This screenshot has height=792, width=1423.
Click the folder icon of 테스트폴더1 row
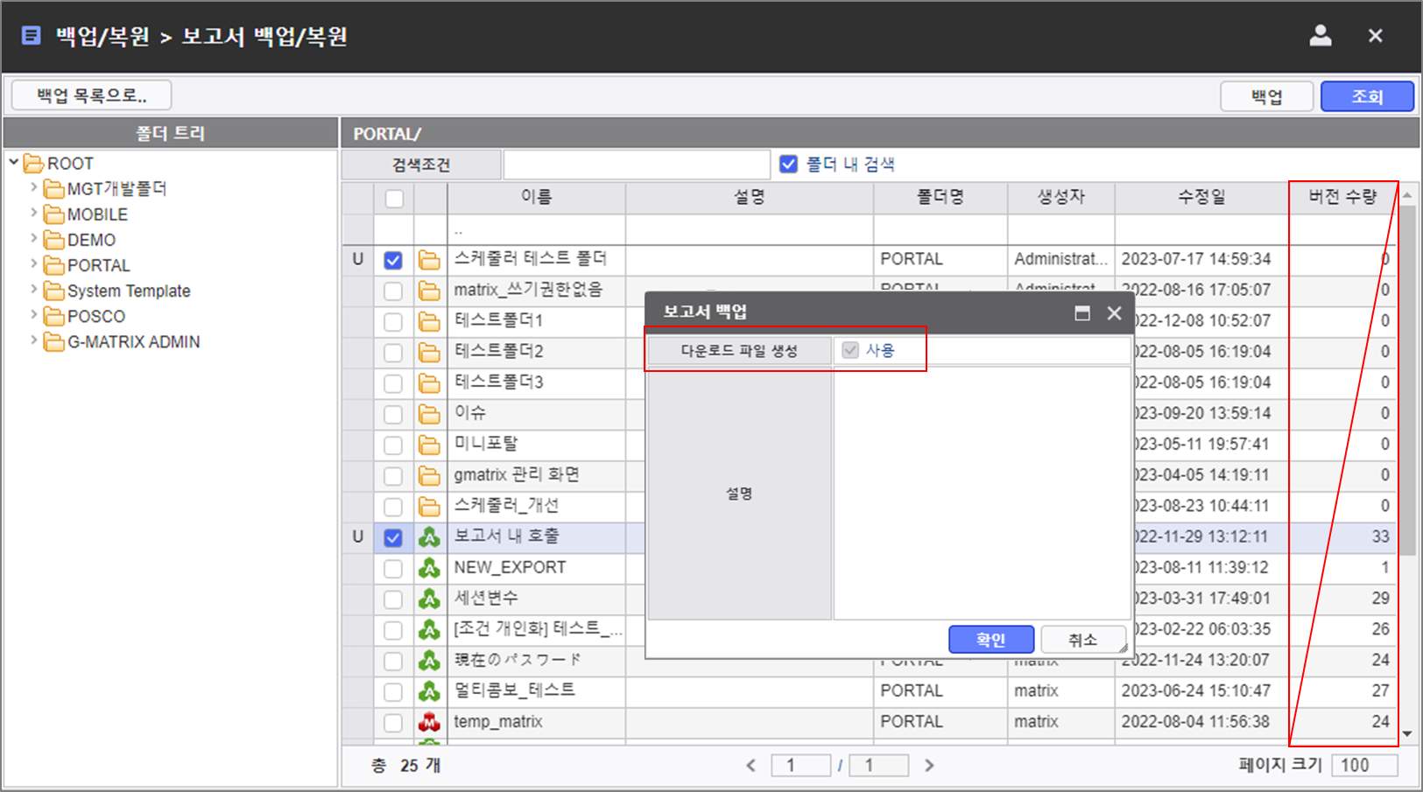click(x=428, y=321)
